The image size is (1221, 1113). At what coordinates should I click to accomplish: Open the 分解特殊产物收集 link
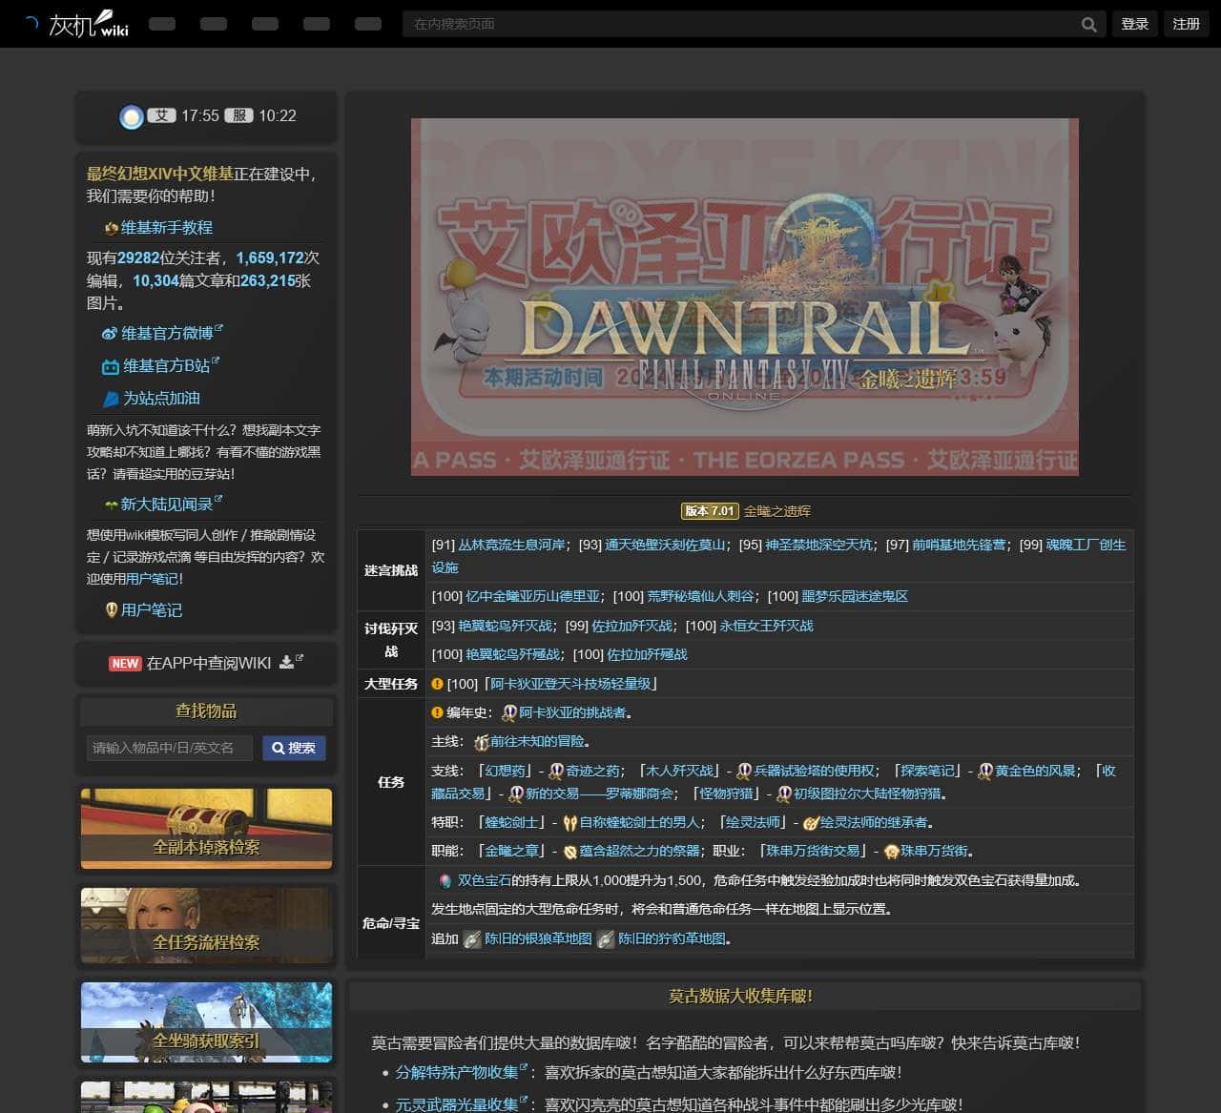pos(457,1073)
